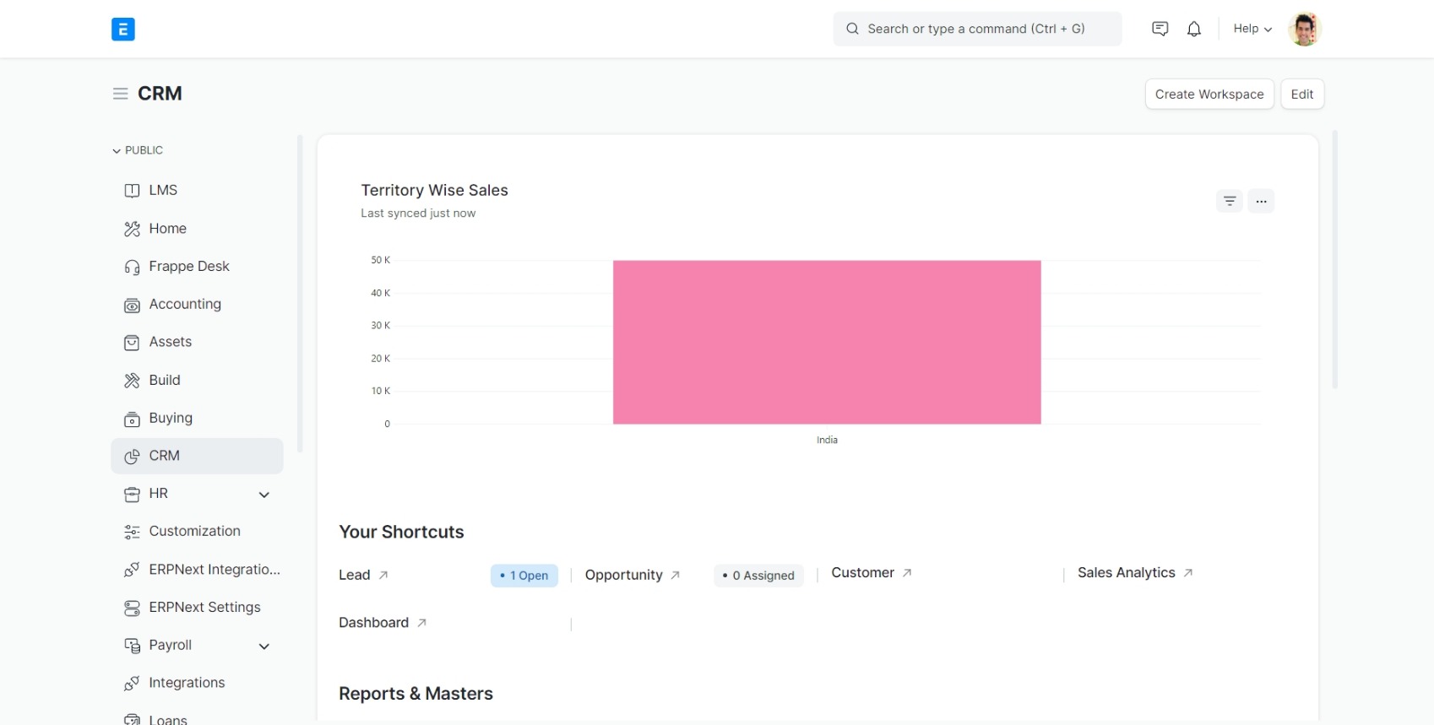
Task: Click the Payroll icon in sidebar
Action: (132, 646)
